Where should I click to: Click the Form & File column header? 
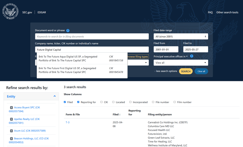coord(73,114)
